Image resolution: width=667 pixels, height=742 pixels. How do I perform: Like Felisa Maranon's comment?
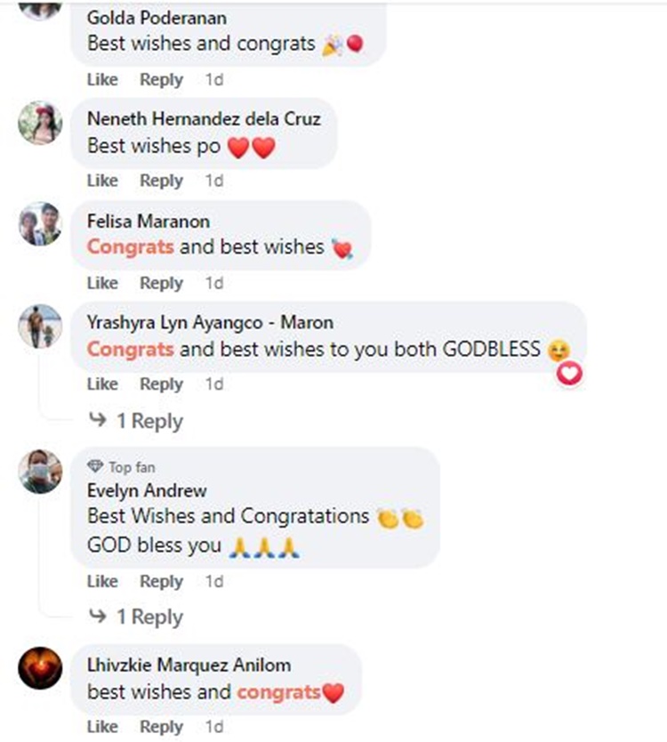tap(102, 283)
